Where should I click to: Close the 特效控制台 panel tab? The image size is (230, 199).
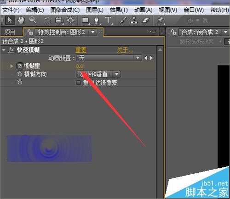100,32
